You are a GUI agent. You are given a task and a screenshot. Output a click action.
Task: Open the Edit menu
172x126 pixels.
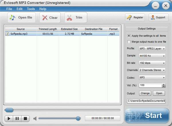19,9
